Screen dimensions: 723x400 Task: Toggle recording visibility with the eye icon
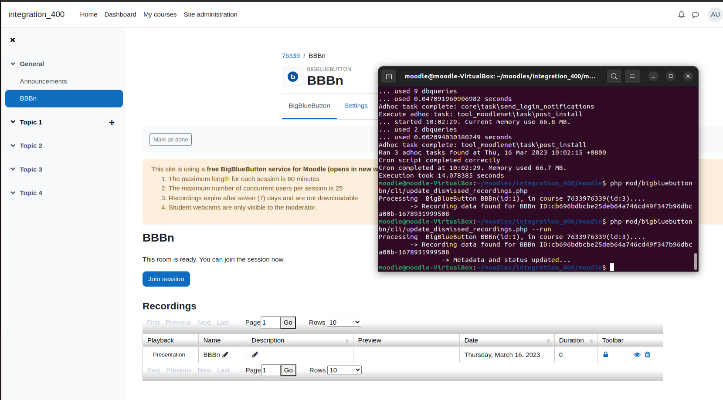pos(637,355)
